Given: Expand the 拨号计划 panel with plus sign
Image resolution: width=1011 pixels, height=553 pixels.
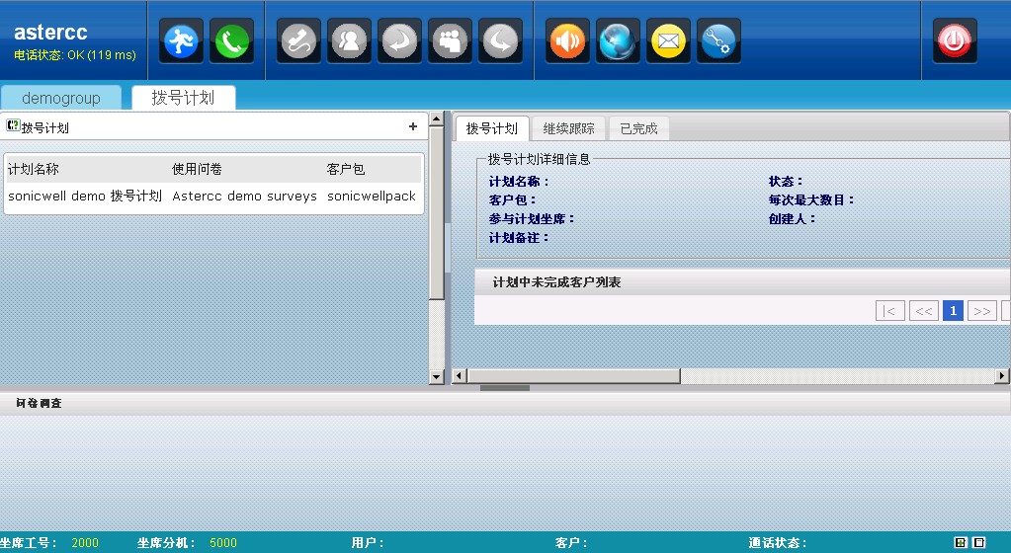Looking at the screenshot, I should coord(413,126).
